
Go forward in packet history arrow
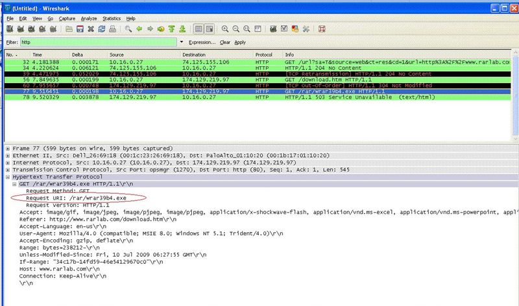[150, 29]
